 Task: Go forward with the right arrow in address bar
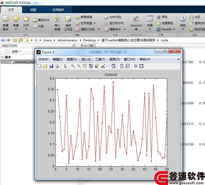(x=8, y=40)
